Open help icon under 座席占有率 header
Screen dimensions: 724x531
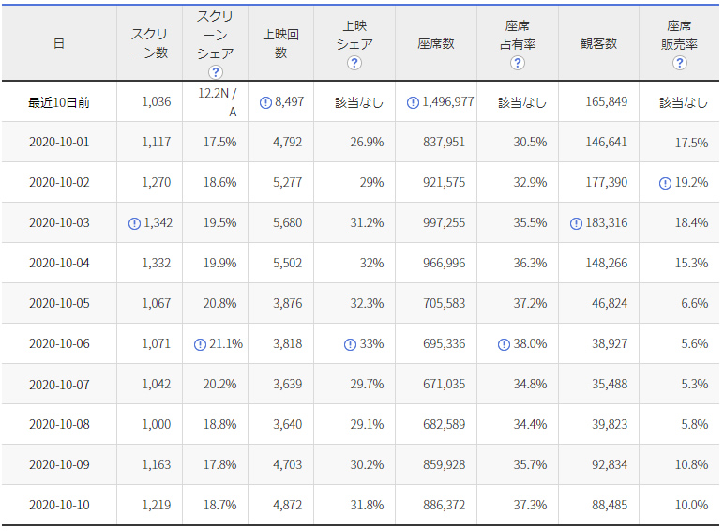pyautogui.click(x=518, y=63)
